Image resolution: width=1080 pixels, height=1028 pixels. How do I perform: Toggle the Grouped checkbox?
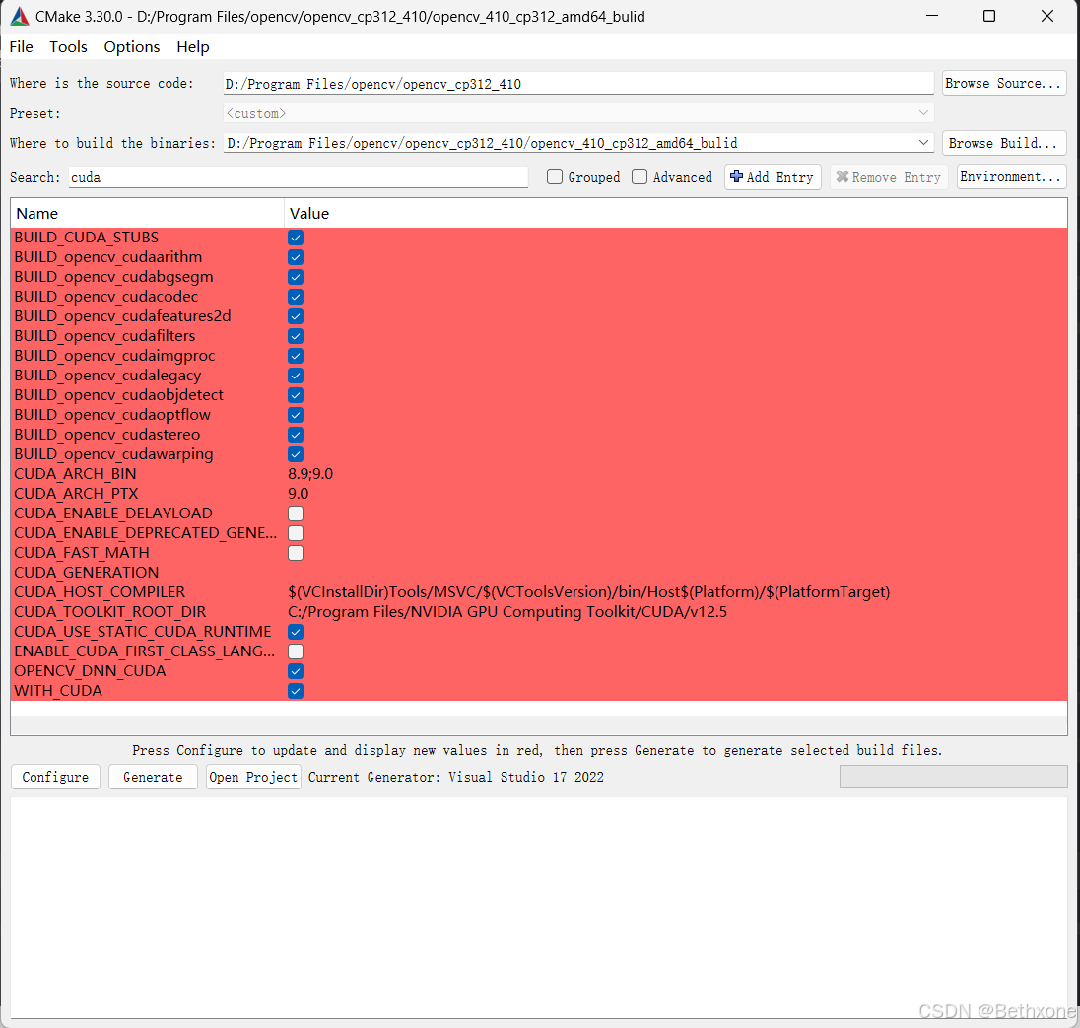pos(555,177)
